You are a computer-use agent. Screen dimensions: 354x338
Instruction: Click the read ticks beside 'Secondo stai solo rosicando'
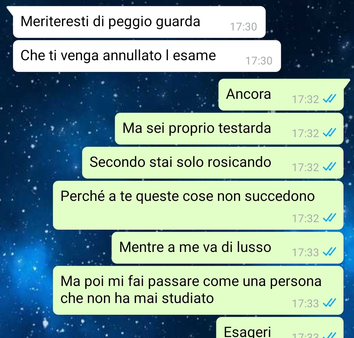330,167
